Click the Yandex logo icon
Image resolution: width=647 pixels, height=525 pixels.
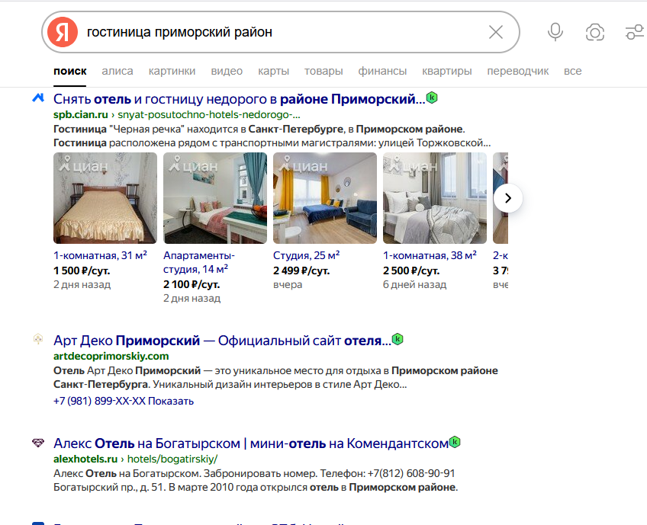63,32
